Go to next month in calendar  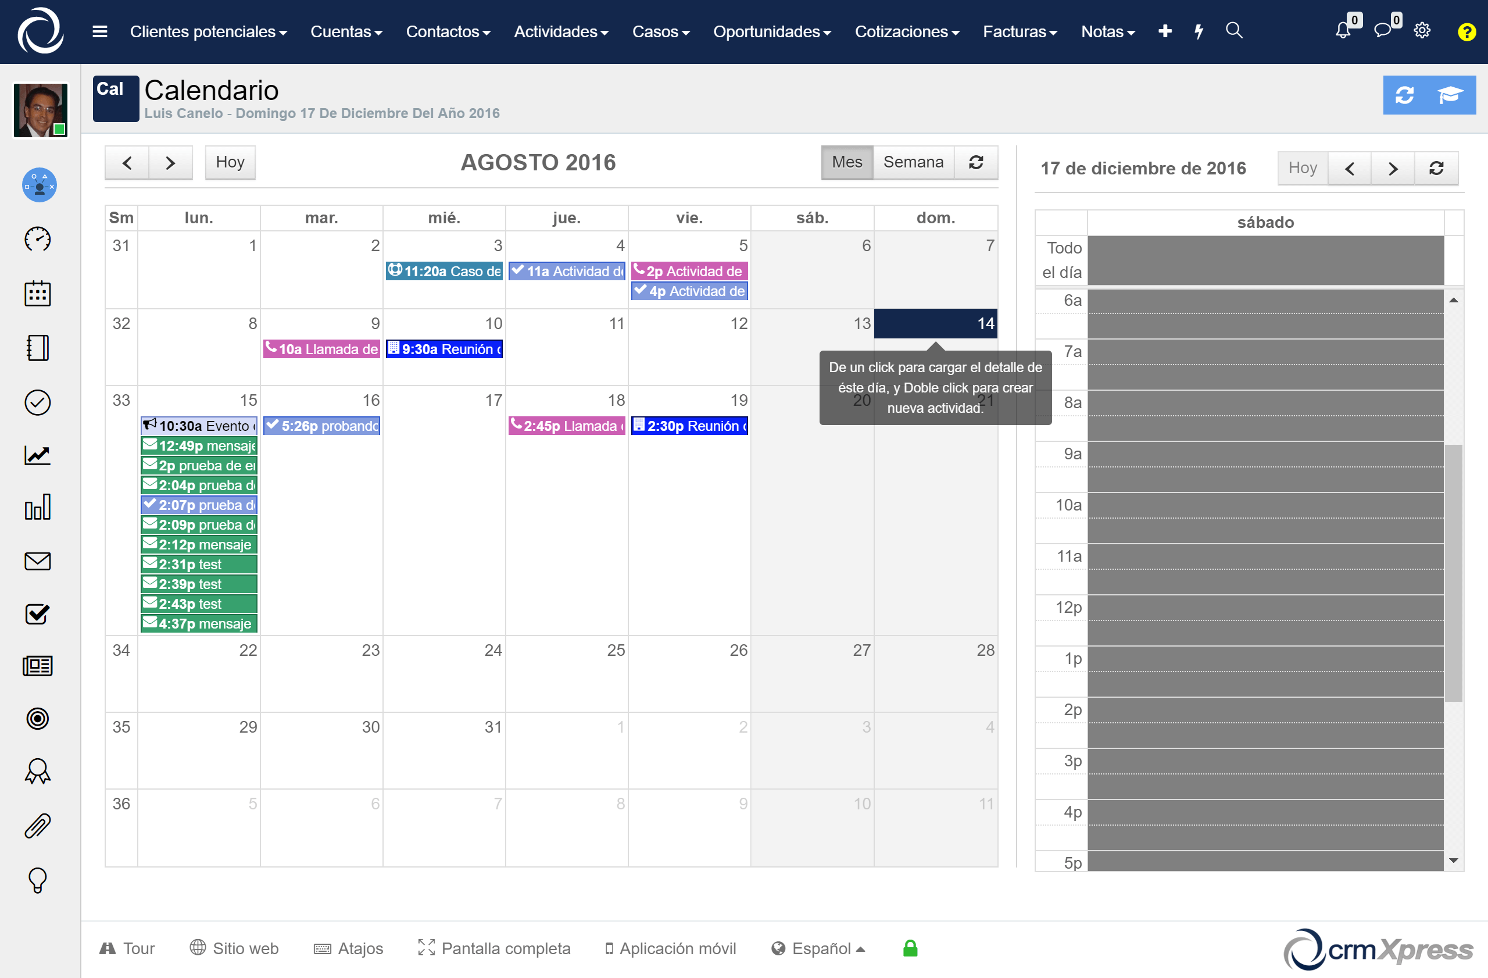(171, 163)
